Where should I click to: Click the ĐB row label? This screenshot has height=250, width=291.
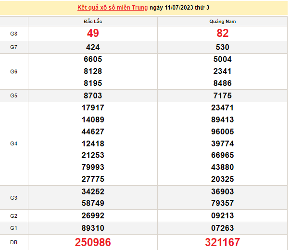[14, 242]
